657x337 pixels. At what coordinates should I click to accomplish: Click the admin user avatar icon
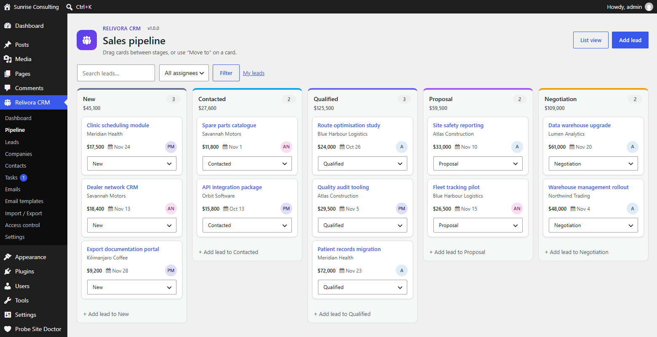pos(649,7)
